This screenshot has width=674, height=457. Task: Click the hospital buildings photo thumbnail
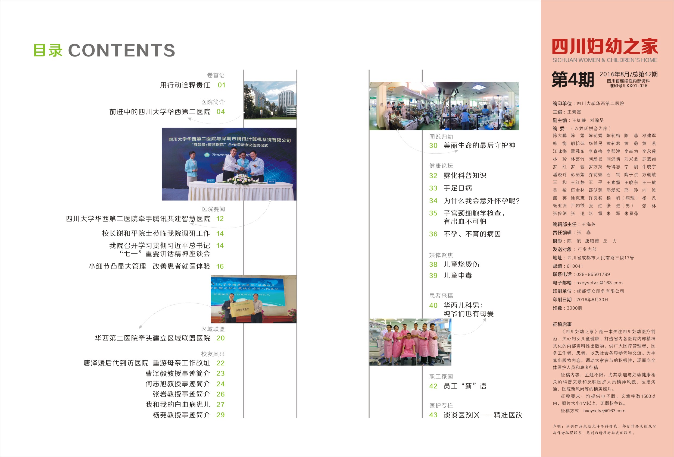click(x=270, y=100)
